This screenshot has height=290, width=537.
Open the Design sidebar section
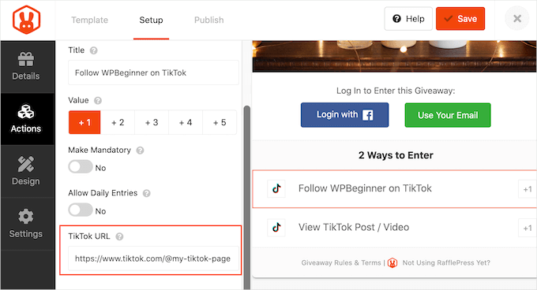(28, 171)
